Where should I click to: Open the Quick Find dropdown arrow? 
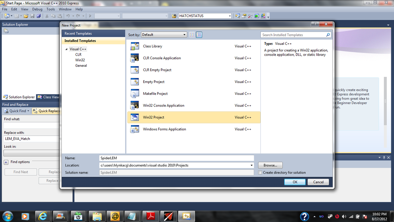(28, 111)
